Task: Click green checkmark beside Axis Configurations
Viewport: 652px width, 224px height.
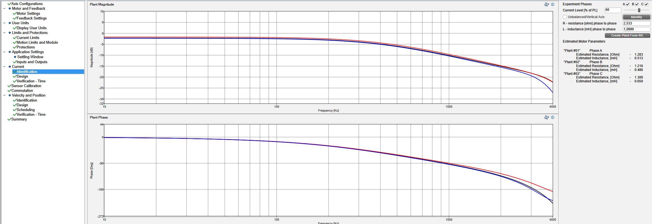Action: pos(9,4)
